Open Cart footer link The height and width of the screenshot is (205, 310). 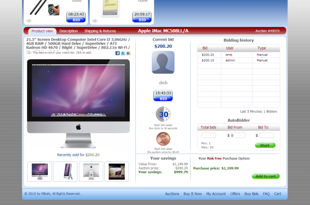click(x=278, y=194)
